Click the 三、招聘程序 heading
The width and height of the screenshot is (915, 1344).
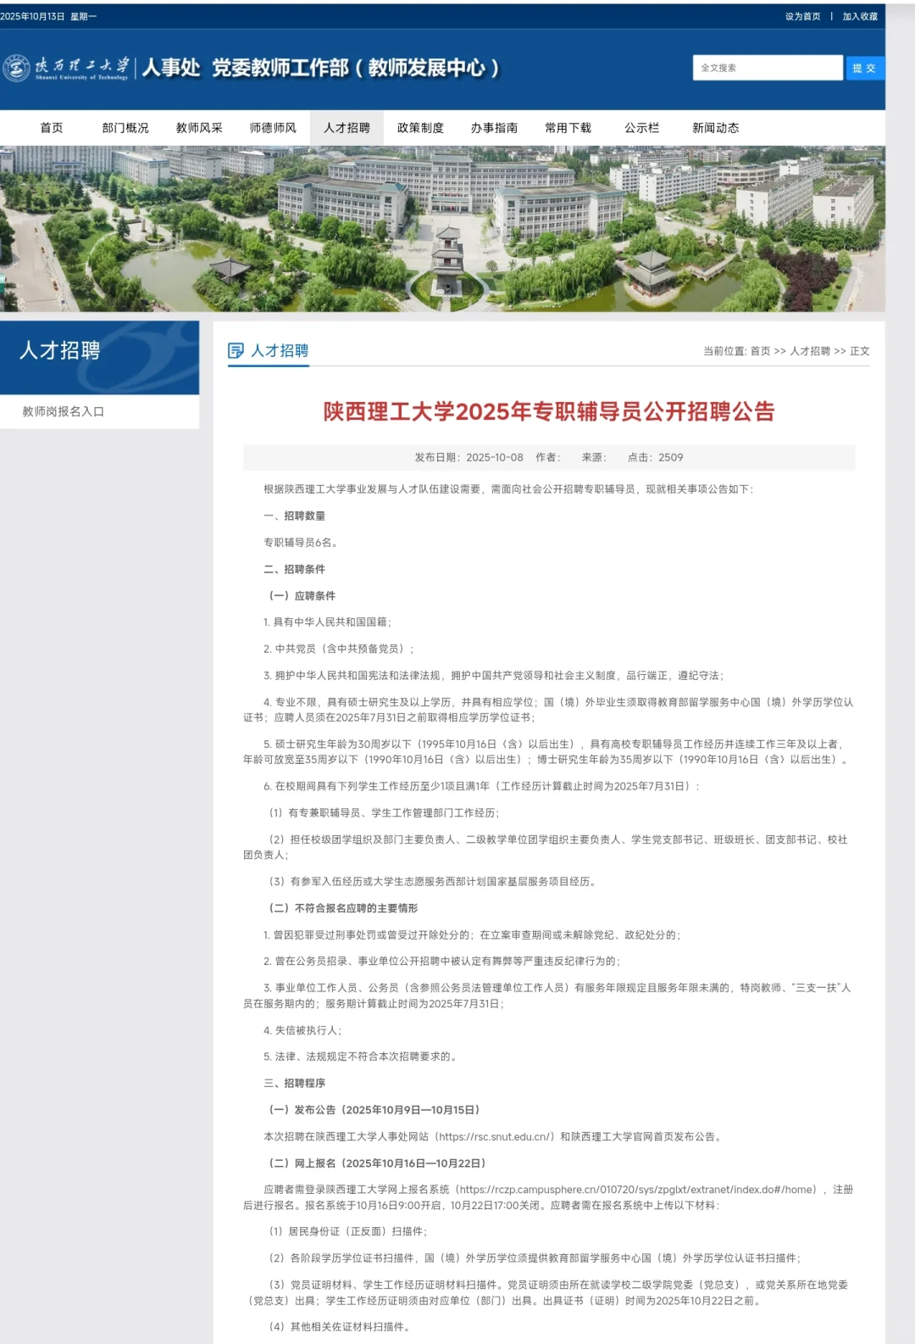tap(294, 1083)
